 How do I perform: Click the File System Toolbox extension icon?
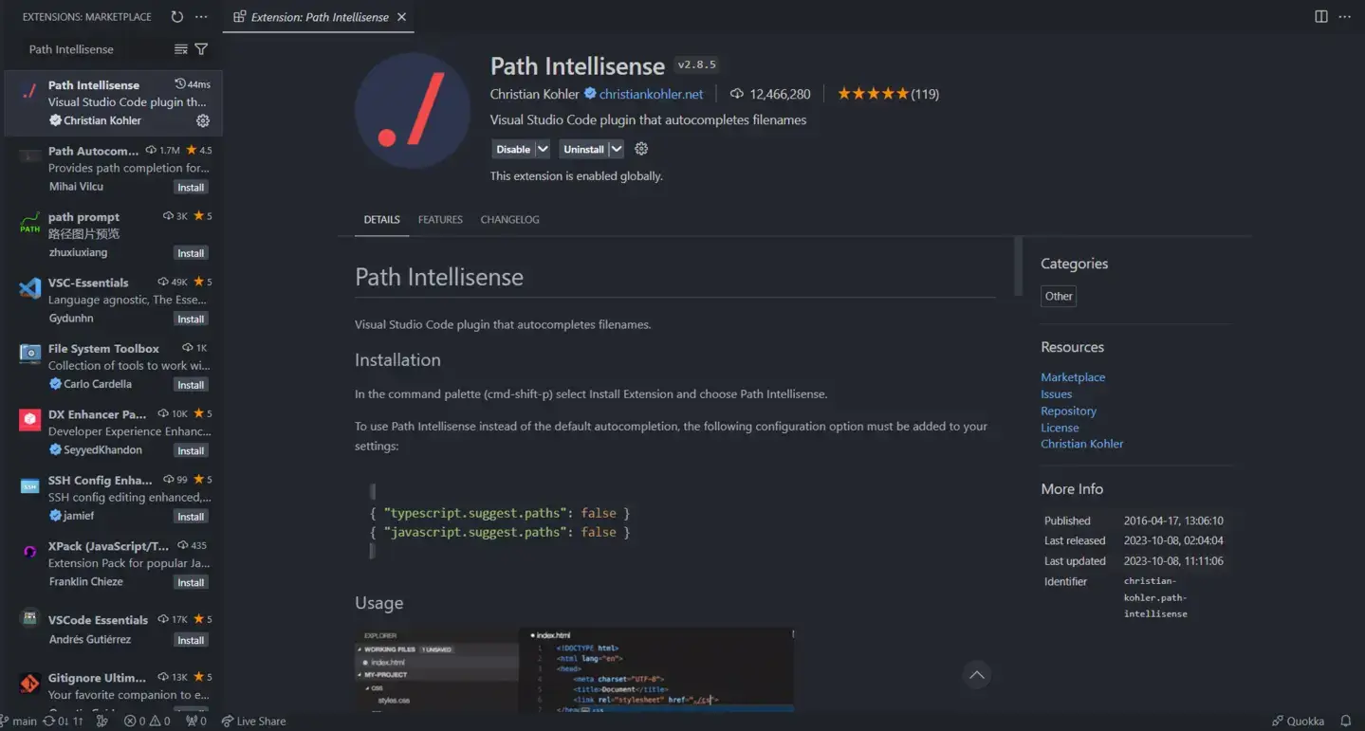point(30,354)
